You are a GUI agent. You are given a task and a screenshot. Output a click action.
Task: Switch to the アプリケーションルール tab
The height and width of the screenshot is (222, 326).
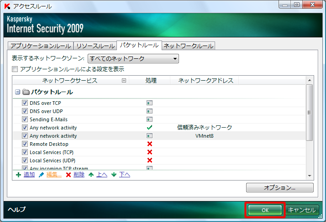[x=40, y=46]
